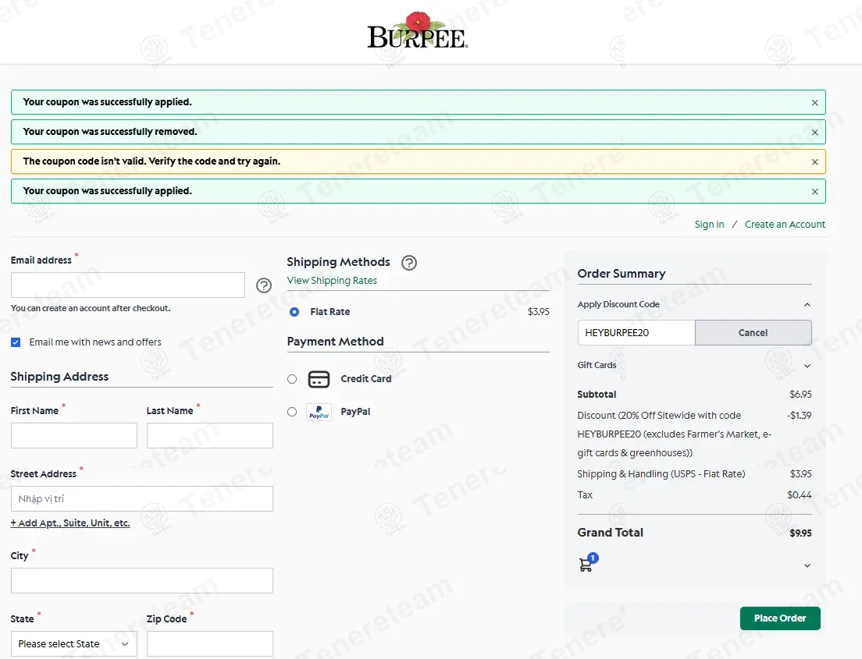Image resolution: width=862 pixels, height=659 pixels.
Task: Click the credit card icon
Action: 319,379
